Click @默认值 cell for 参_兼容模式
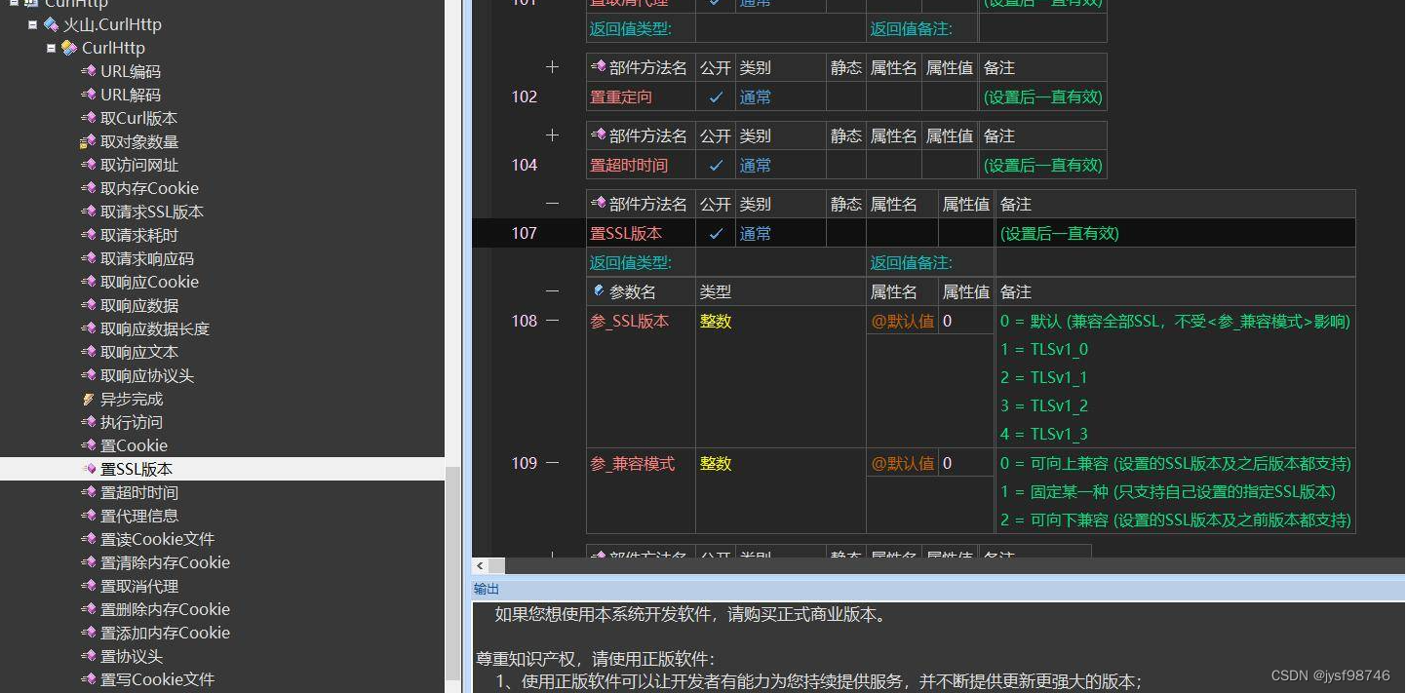Viewport: 1406px width, 693px height. (902, 463)
